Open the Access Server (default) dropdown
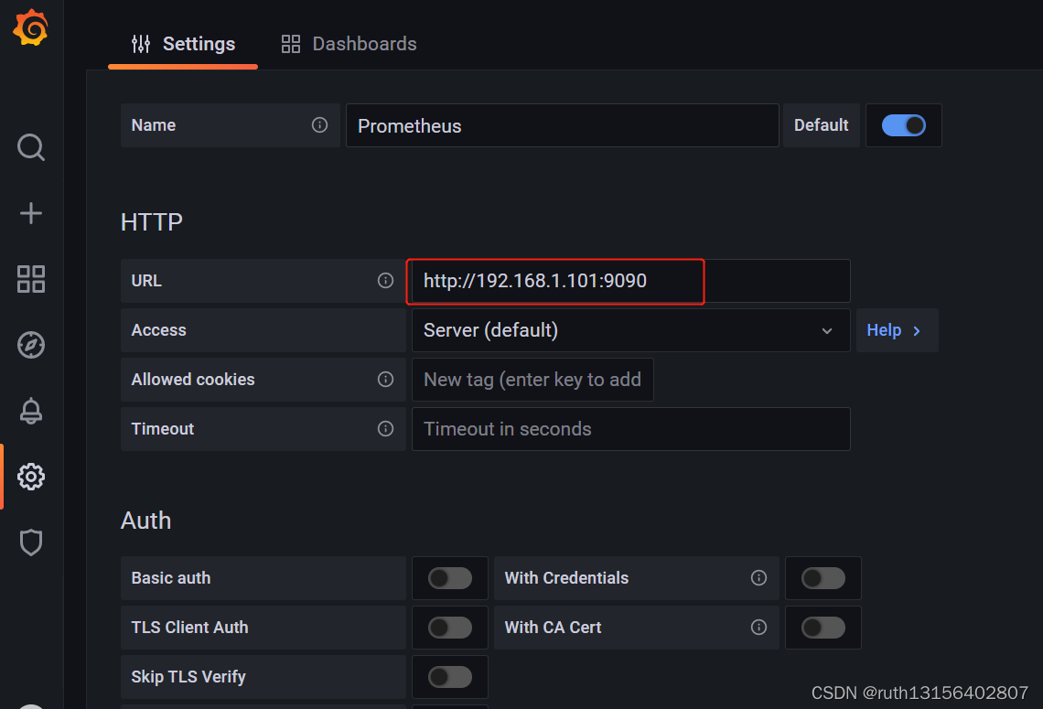Screen dimensions: 1043x709 pos(630,330)
